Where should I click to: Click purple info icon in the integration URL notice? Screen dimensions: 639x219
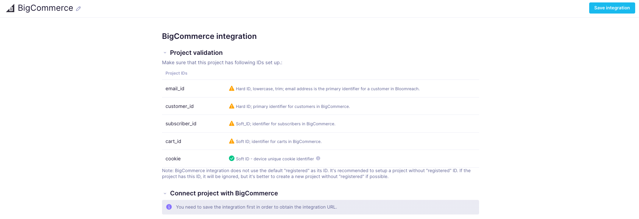[x=169, y=207]
